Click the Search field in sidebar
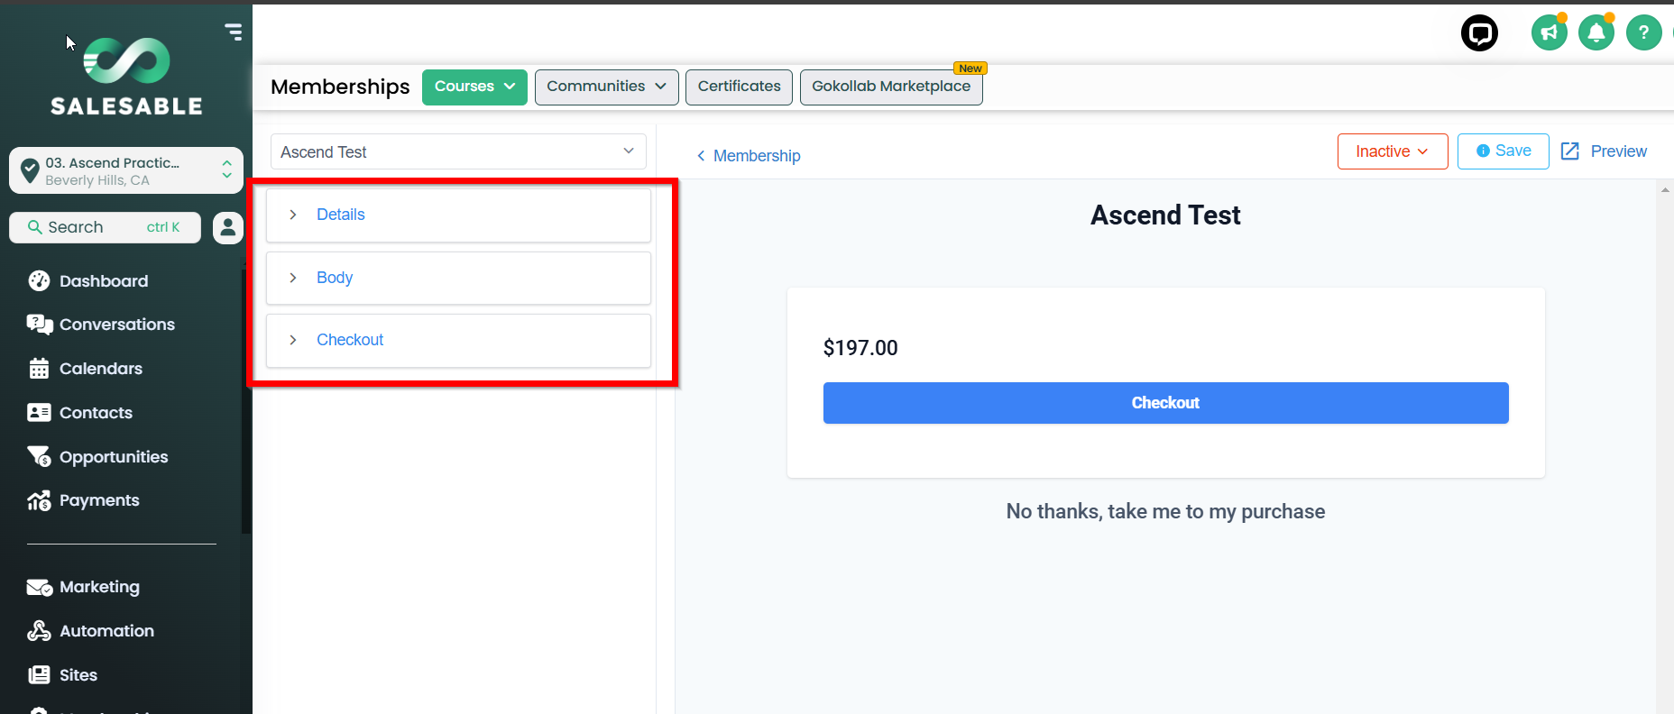1674x714 pixels. point(105,228)
